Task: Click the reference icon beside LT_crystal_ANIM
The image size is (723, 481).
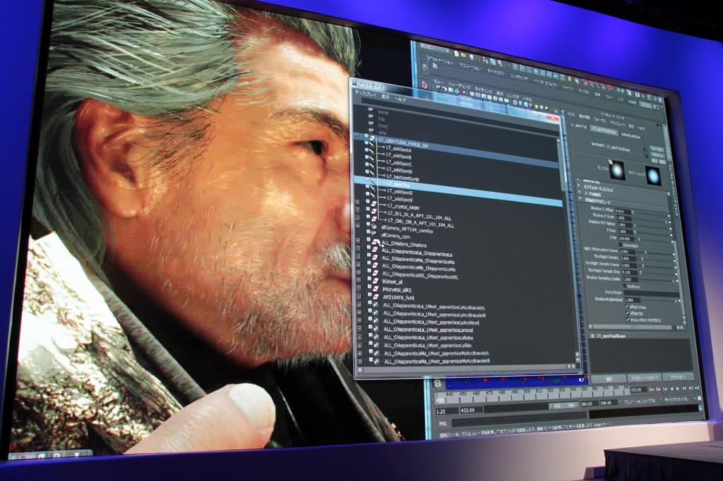Action: pos(374,204)
